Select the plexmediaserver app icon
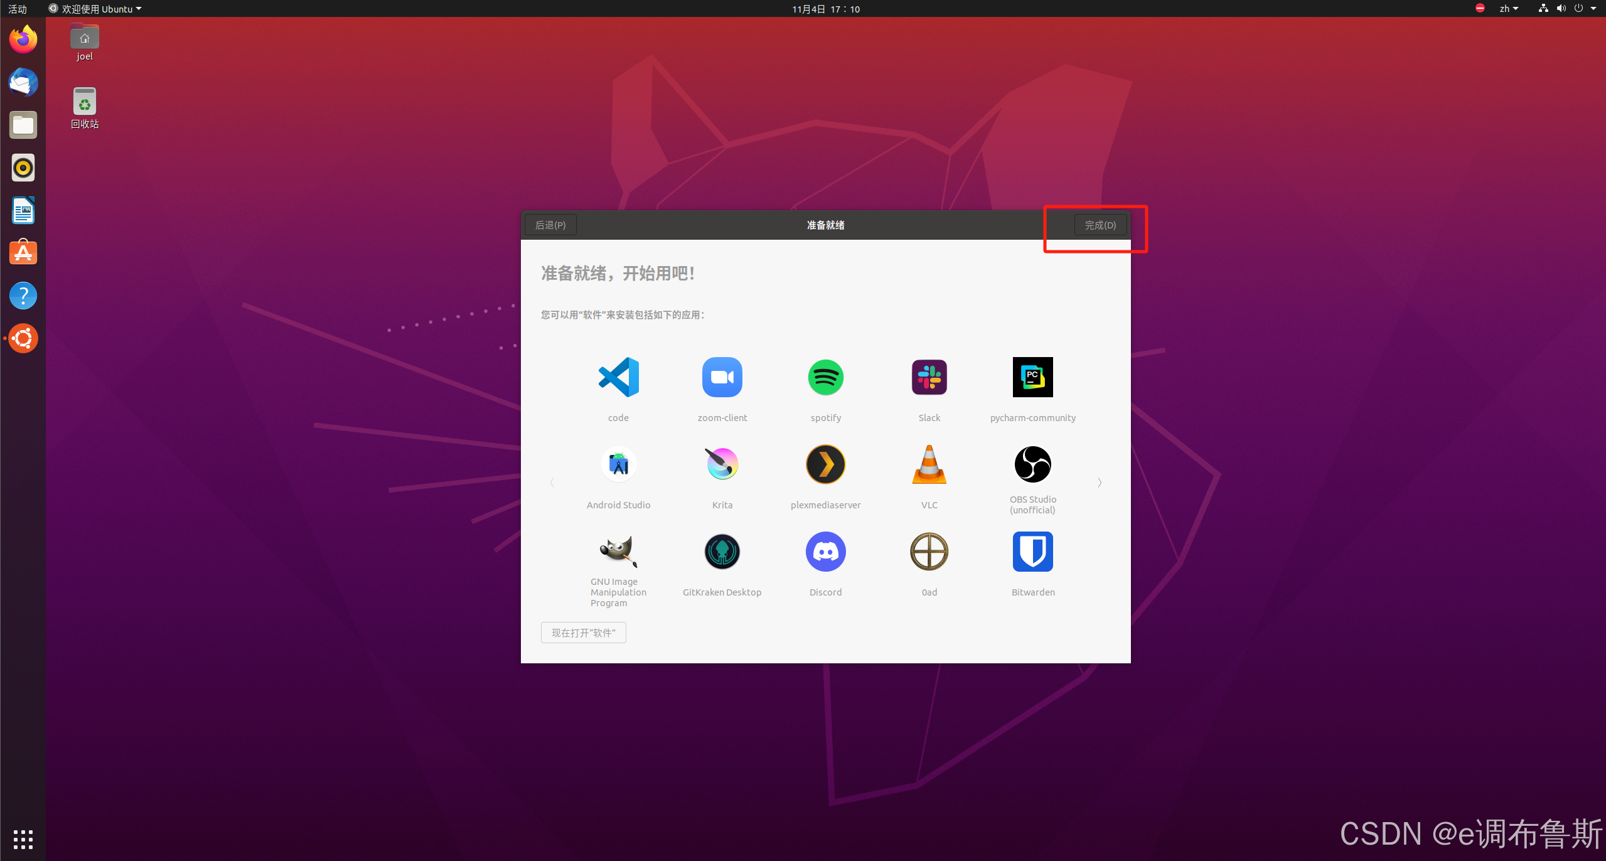Screen dimensions: 1606x861 point(825,464)
